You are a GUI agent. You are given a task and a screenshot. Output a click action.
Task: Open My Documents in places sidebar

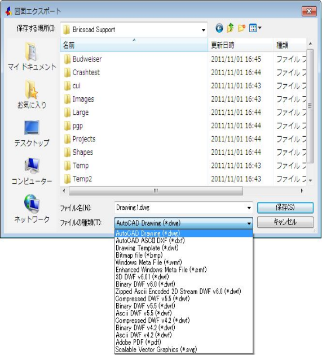(x=32, y=57)
